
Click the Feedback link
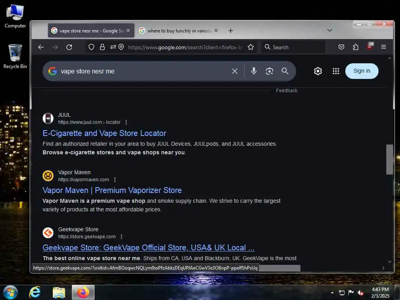tap(286, 91)
